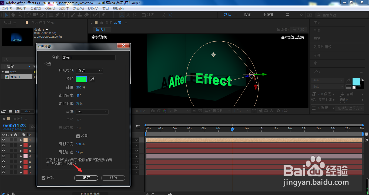Open the font style Bold dropdown
The width and height of the screenshot is (369, 195).
coord(328,87)
